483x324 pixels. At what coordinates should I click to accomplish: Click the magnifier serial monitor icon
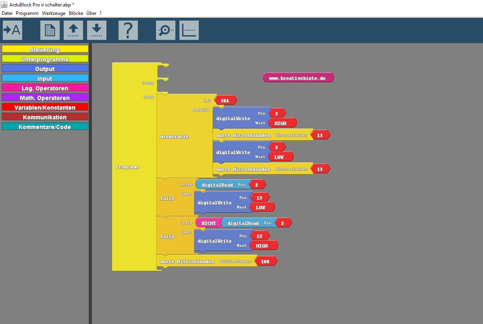click(166, 30)
